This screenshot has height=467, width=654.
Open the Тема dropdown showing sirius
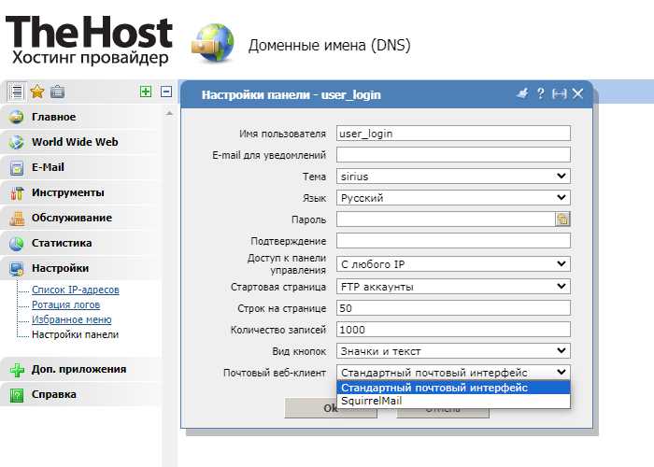[x=453, y=177]
